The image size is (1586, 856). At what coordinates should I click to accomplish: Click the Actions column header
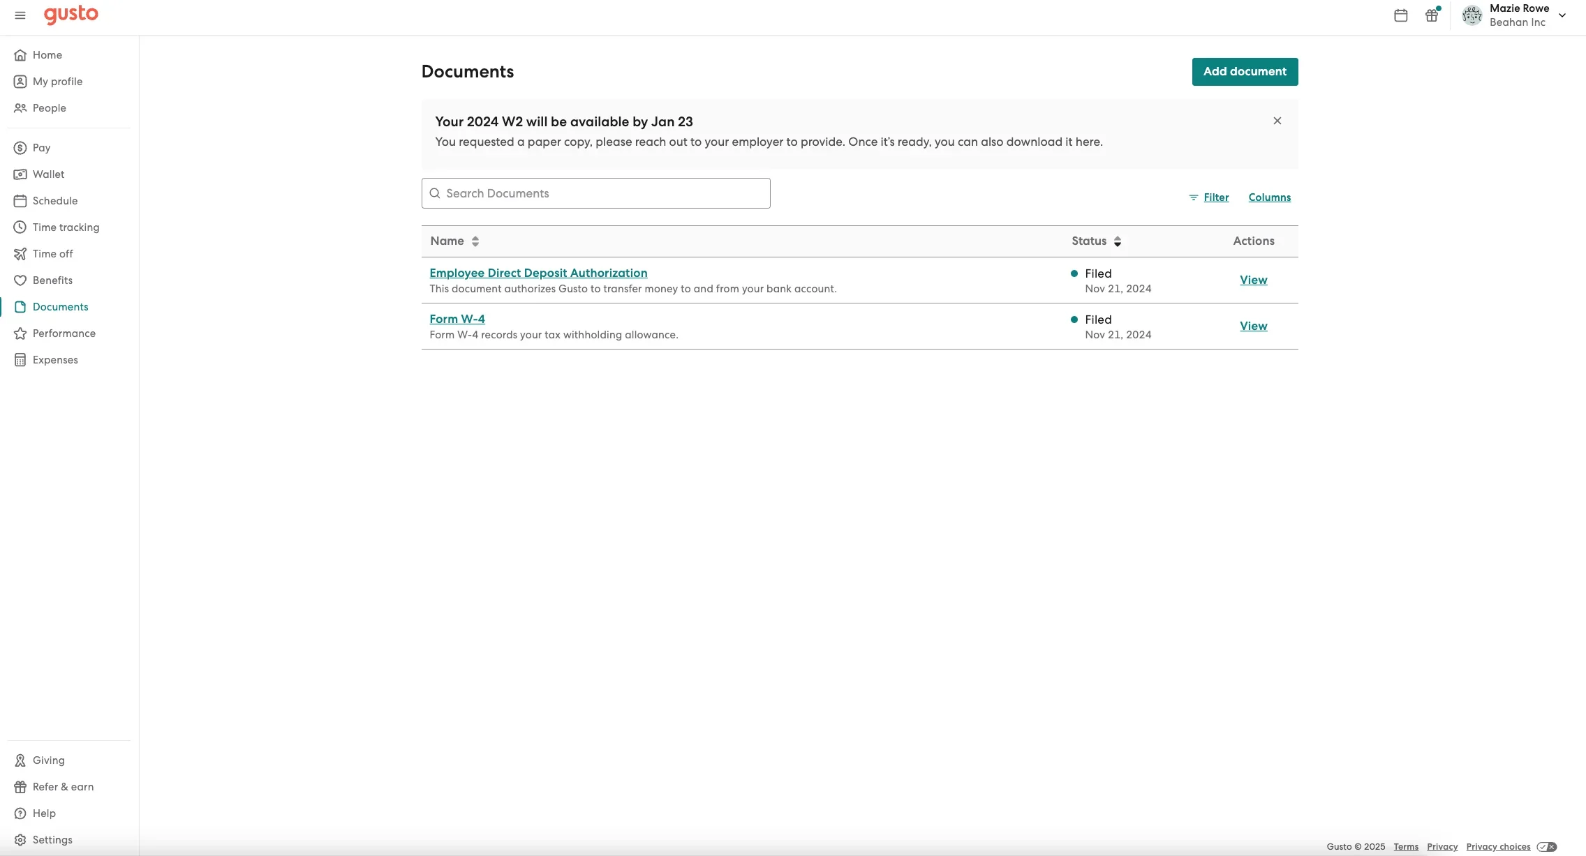point(1253,241)
